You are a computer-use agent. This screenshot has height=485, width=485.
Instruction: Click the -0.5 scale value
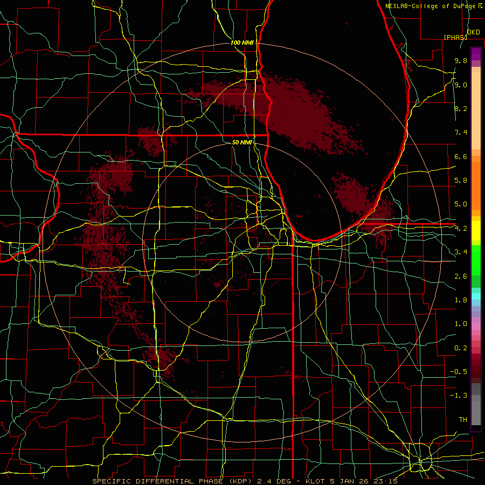point(459,372)
